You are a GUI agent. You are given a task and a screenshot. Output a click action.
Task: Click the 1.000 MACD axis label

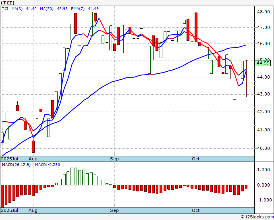[264, 170]
